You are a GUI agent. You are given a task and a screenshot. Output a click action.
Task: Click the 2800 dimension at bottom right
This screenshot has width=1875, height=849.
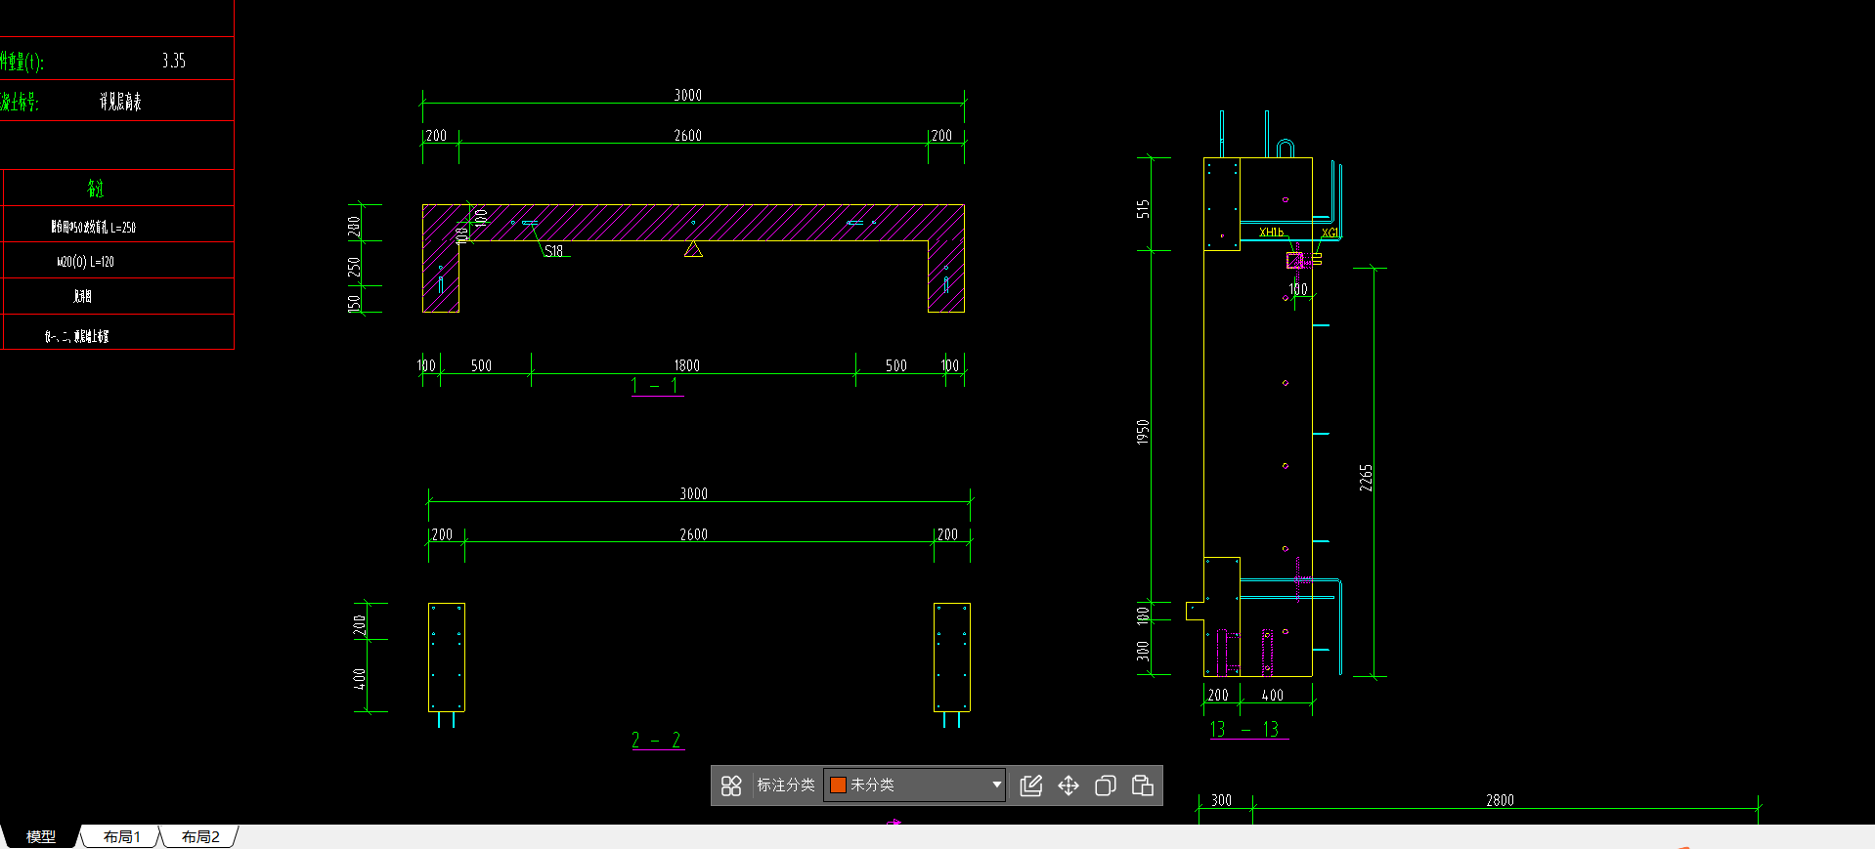(x=1500, y=800)
